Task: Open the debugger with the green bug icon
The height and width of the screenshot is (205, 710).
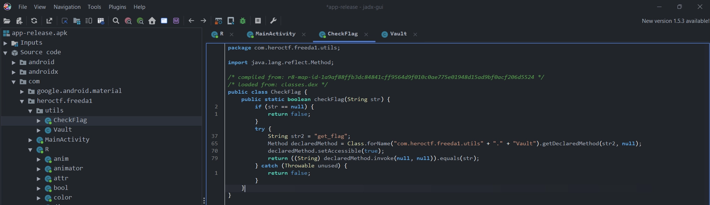Action: pyautogui.click(x=243, y=21)
